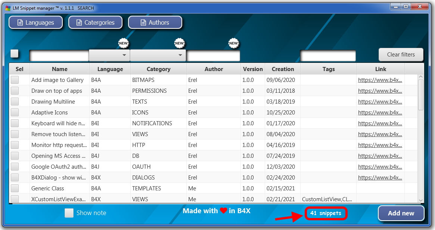Screen dimensions: 435x230
Task: Minimize the LM Snippet manager window
Action: coord(395,7)
